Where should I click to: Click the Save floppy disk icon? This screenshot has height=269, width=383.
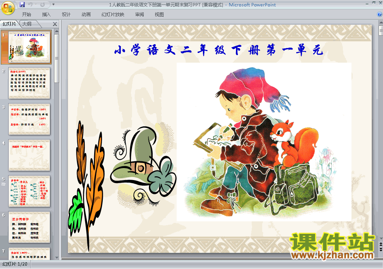22,5
